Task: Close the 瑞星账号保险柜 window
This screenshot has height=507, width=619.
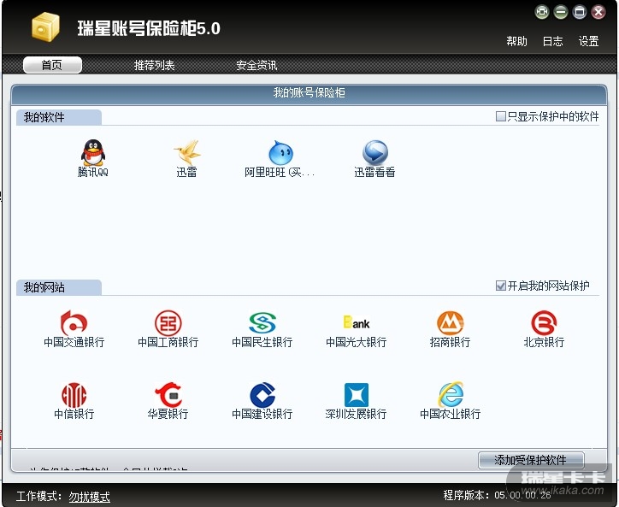Action: pos(598,12)
